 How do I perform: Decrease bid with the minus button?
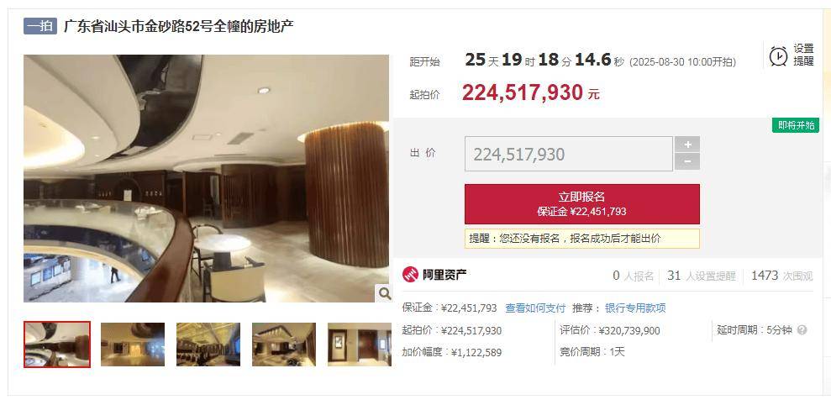click(x=687, y=161)
